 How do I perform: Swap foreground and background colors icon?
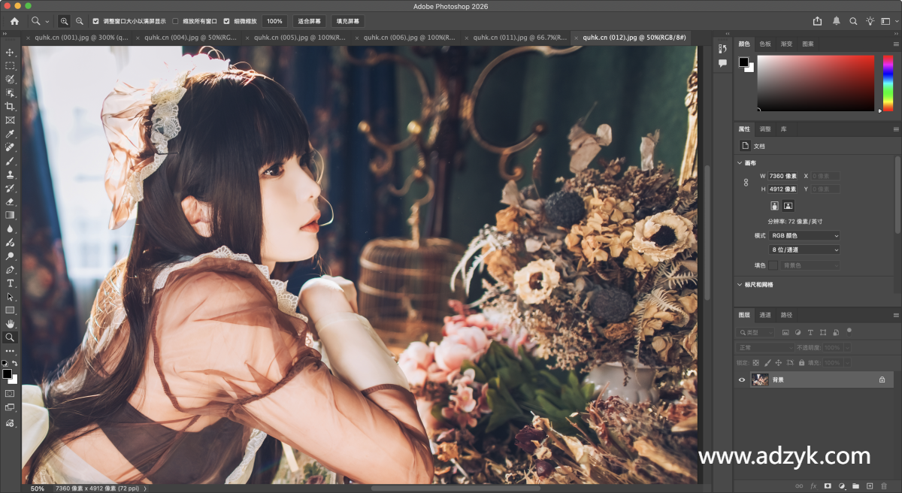click(15, 364)
